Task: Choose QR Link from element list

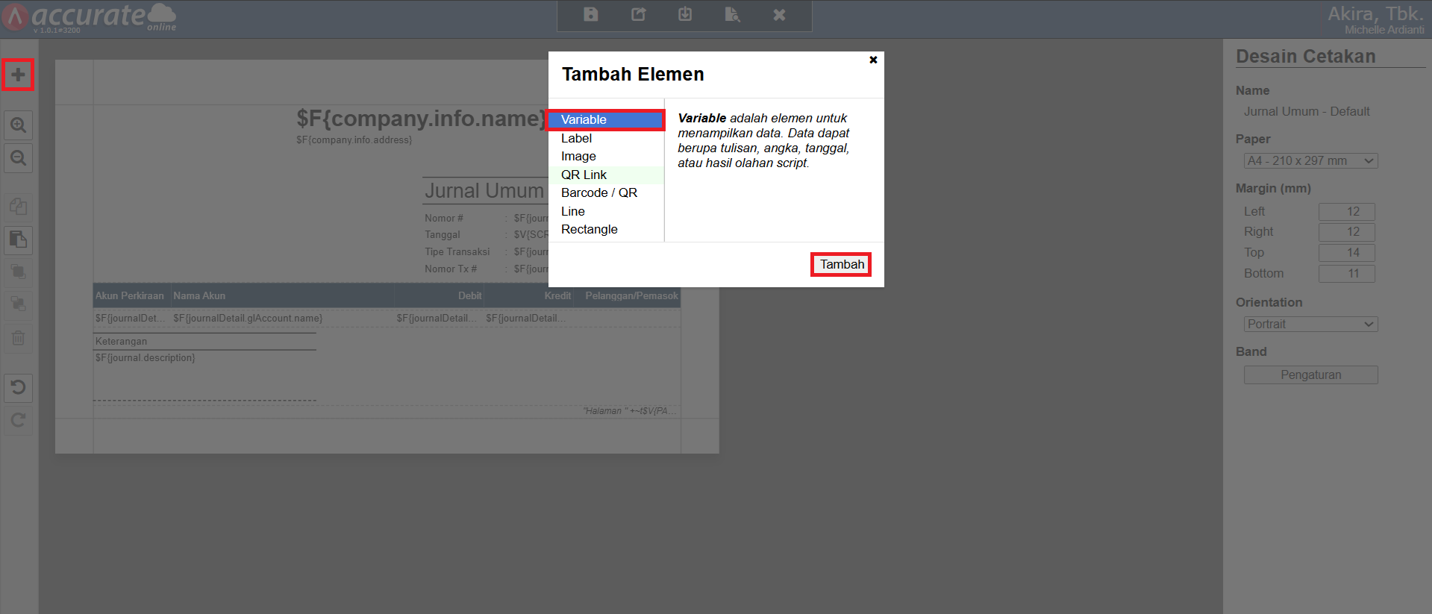Action: (584, 175)
